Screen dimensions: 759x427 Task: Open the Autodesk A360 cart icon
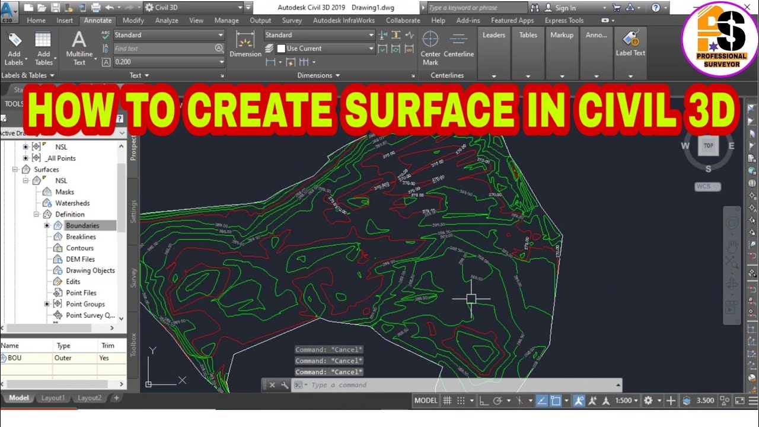[616, 8]
